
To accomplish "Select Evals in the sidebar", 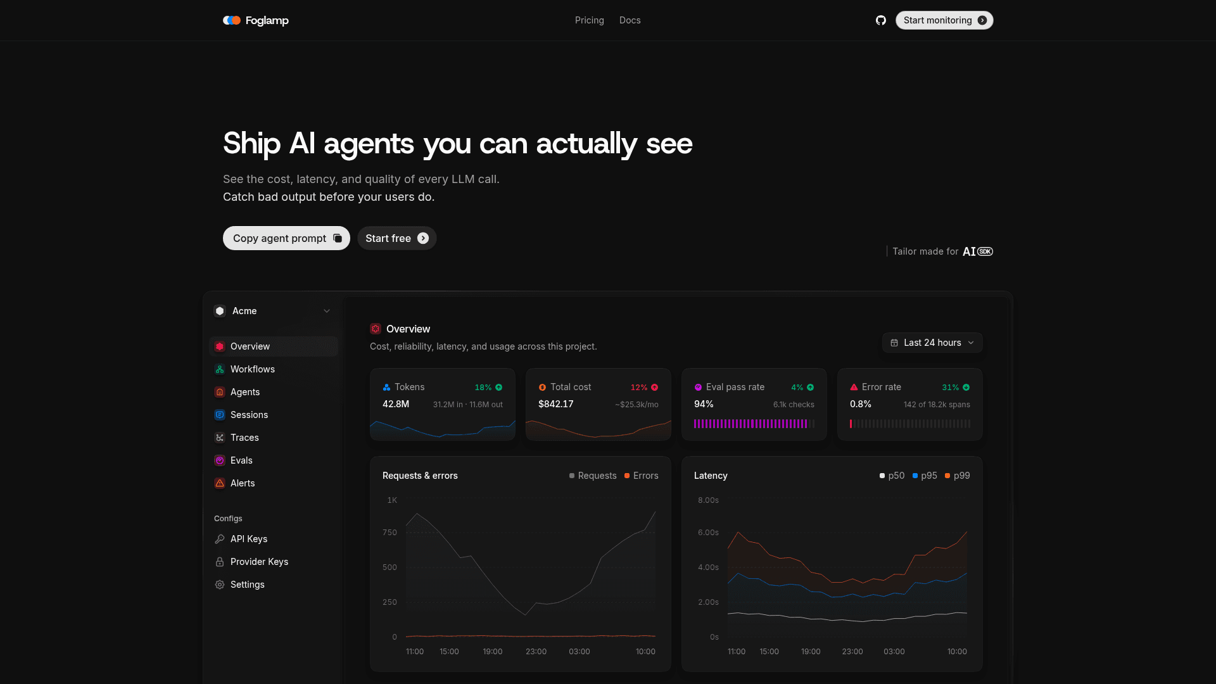I will 274,460.
